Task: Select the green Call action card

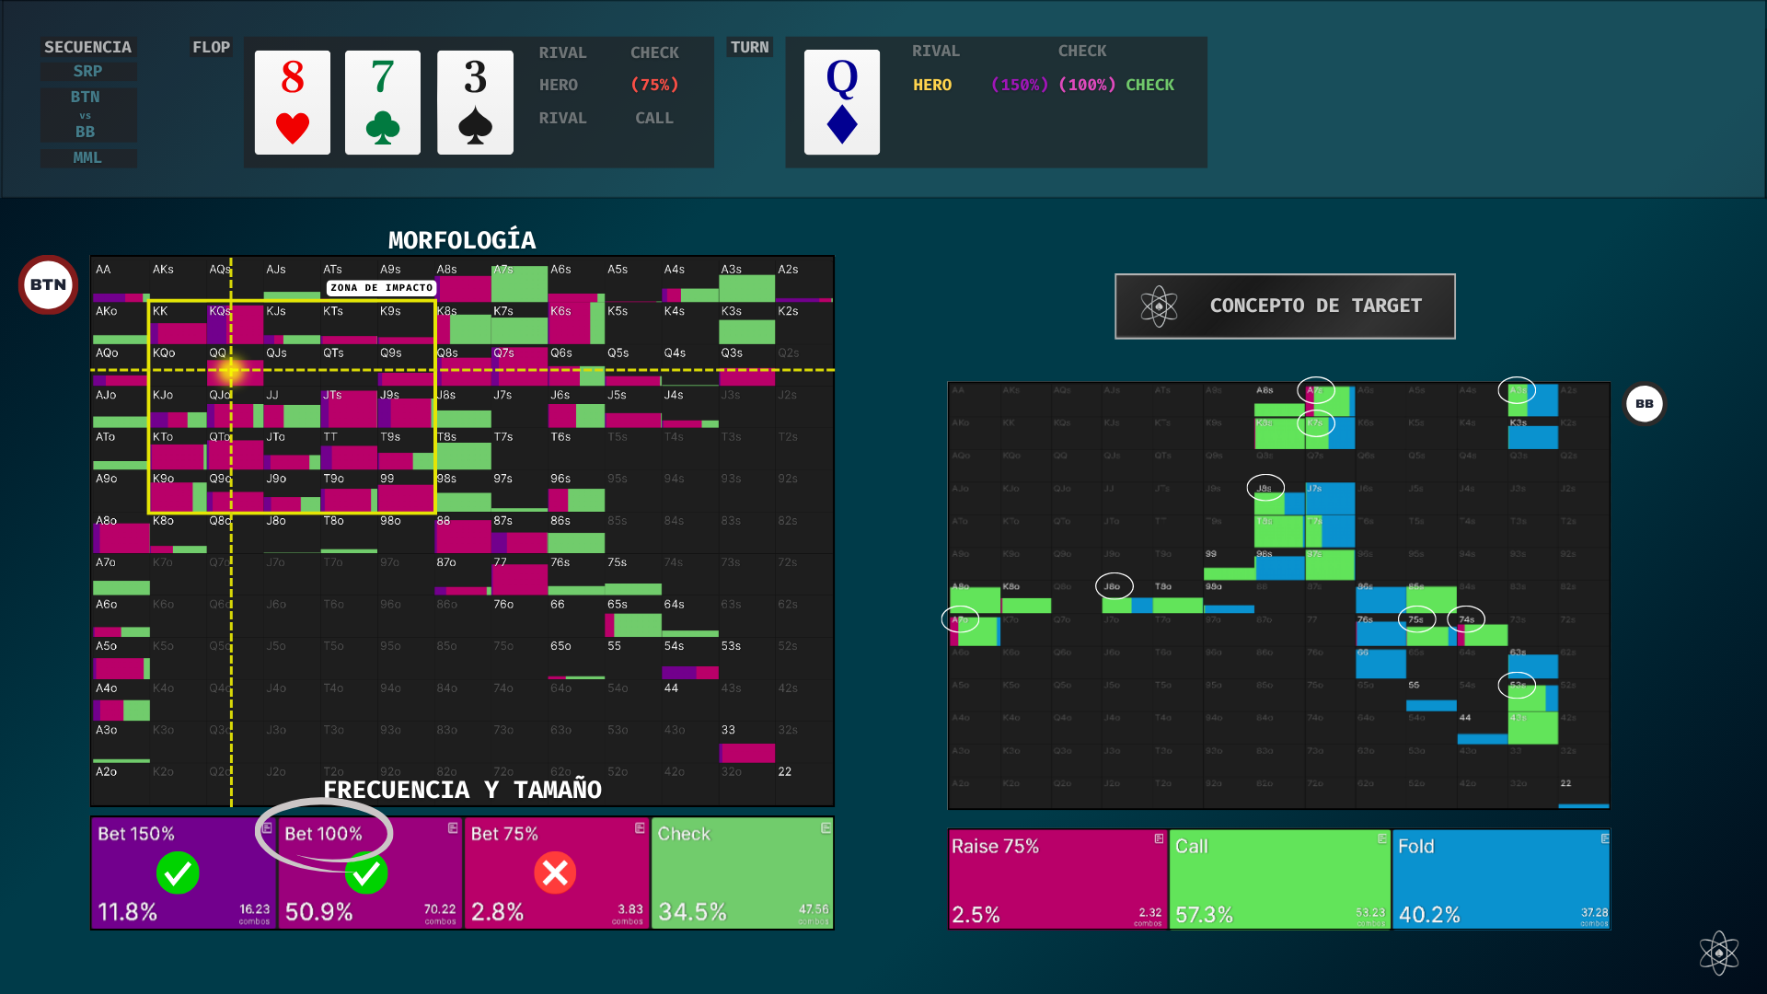Action: 1279,879
